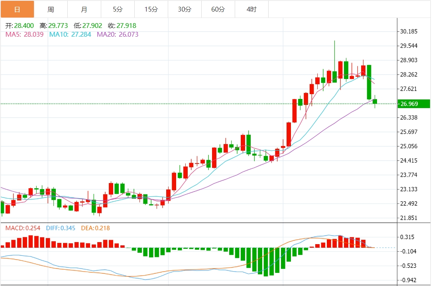
Task: Click the -0.523 MACD axis label
Action: pyautogui.click(x=408, y=266)
